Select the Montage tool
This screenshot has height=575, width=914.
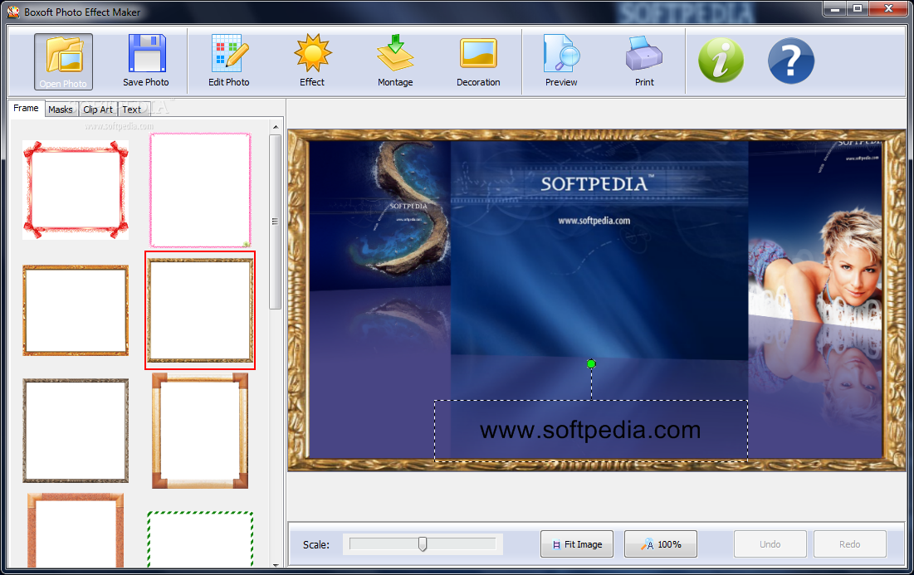395,61
